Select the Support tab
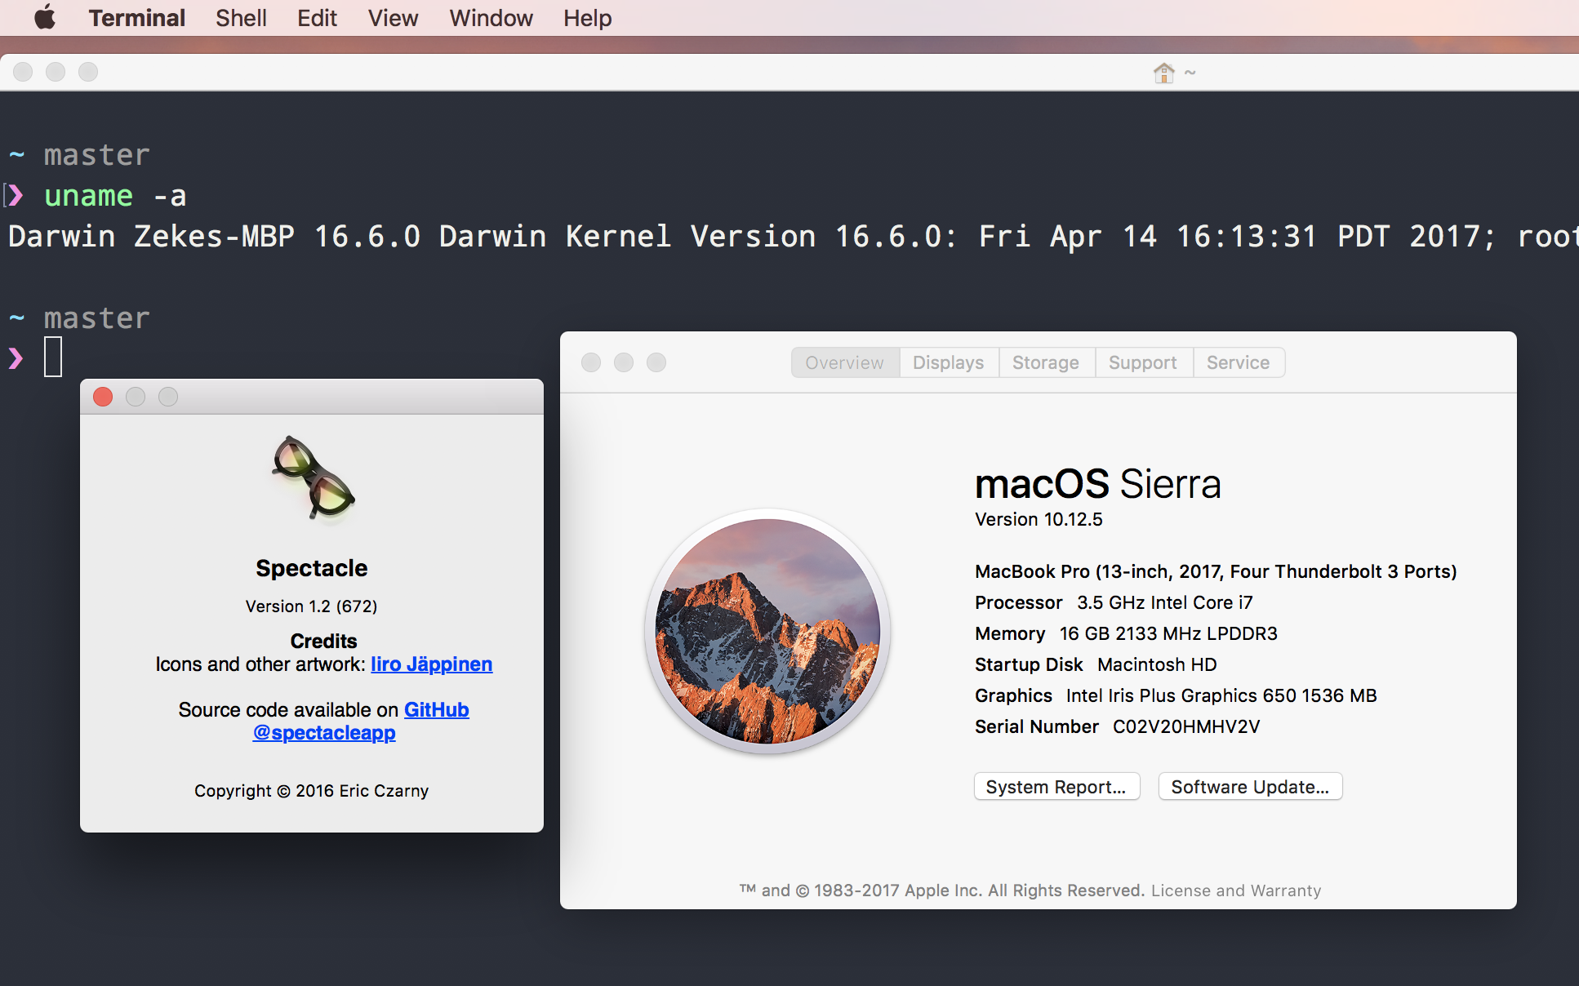Image resolution: width=1579 pixels, height=986 pixels. tap(1143, 362)
